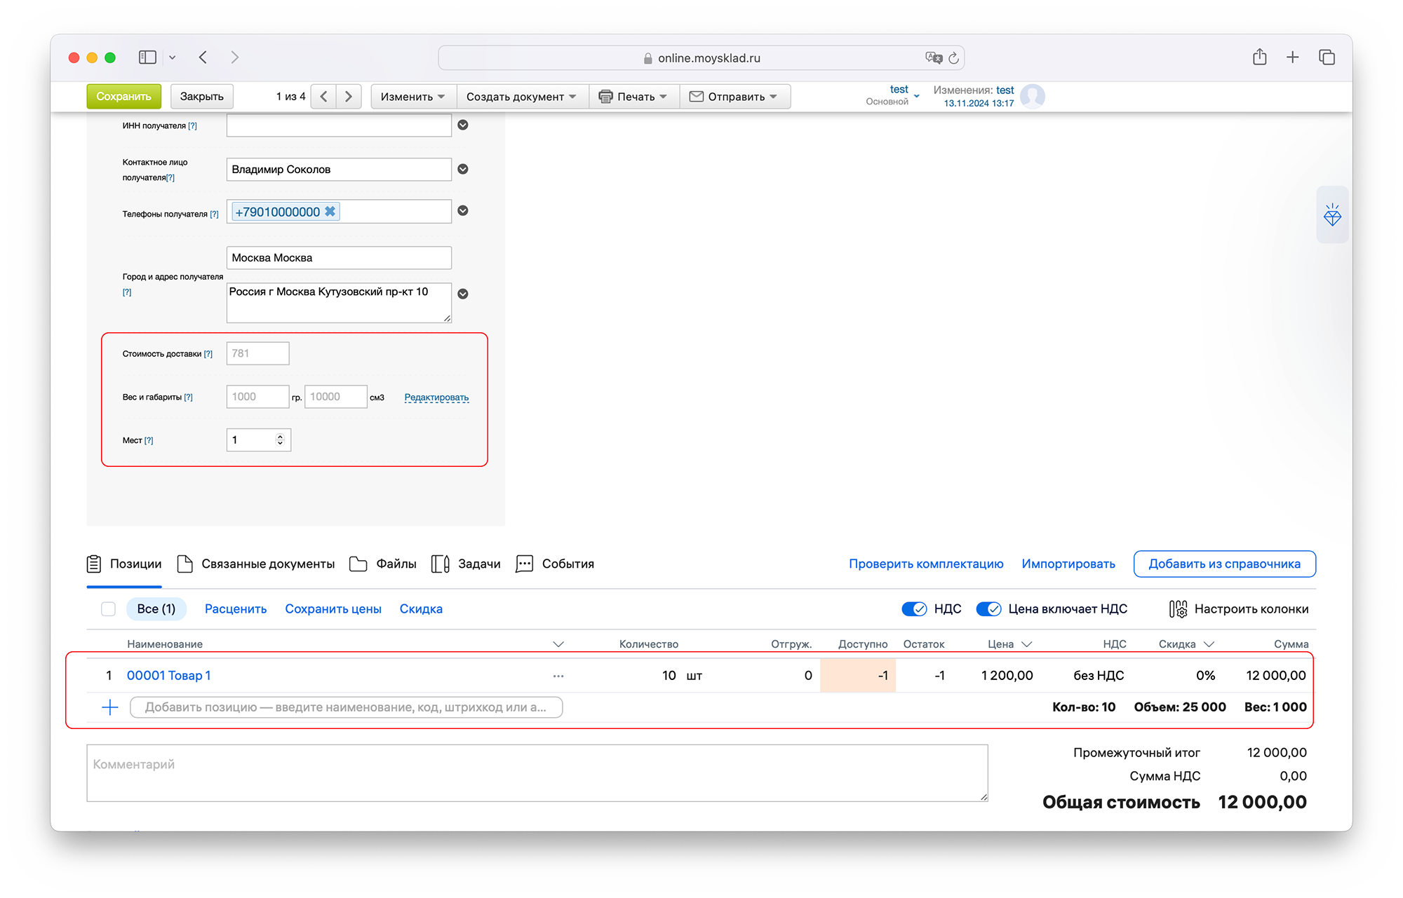Open the Файлы tab
The height and width of the screenshot is (898, 1403).
(383, 564)
